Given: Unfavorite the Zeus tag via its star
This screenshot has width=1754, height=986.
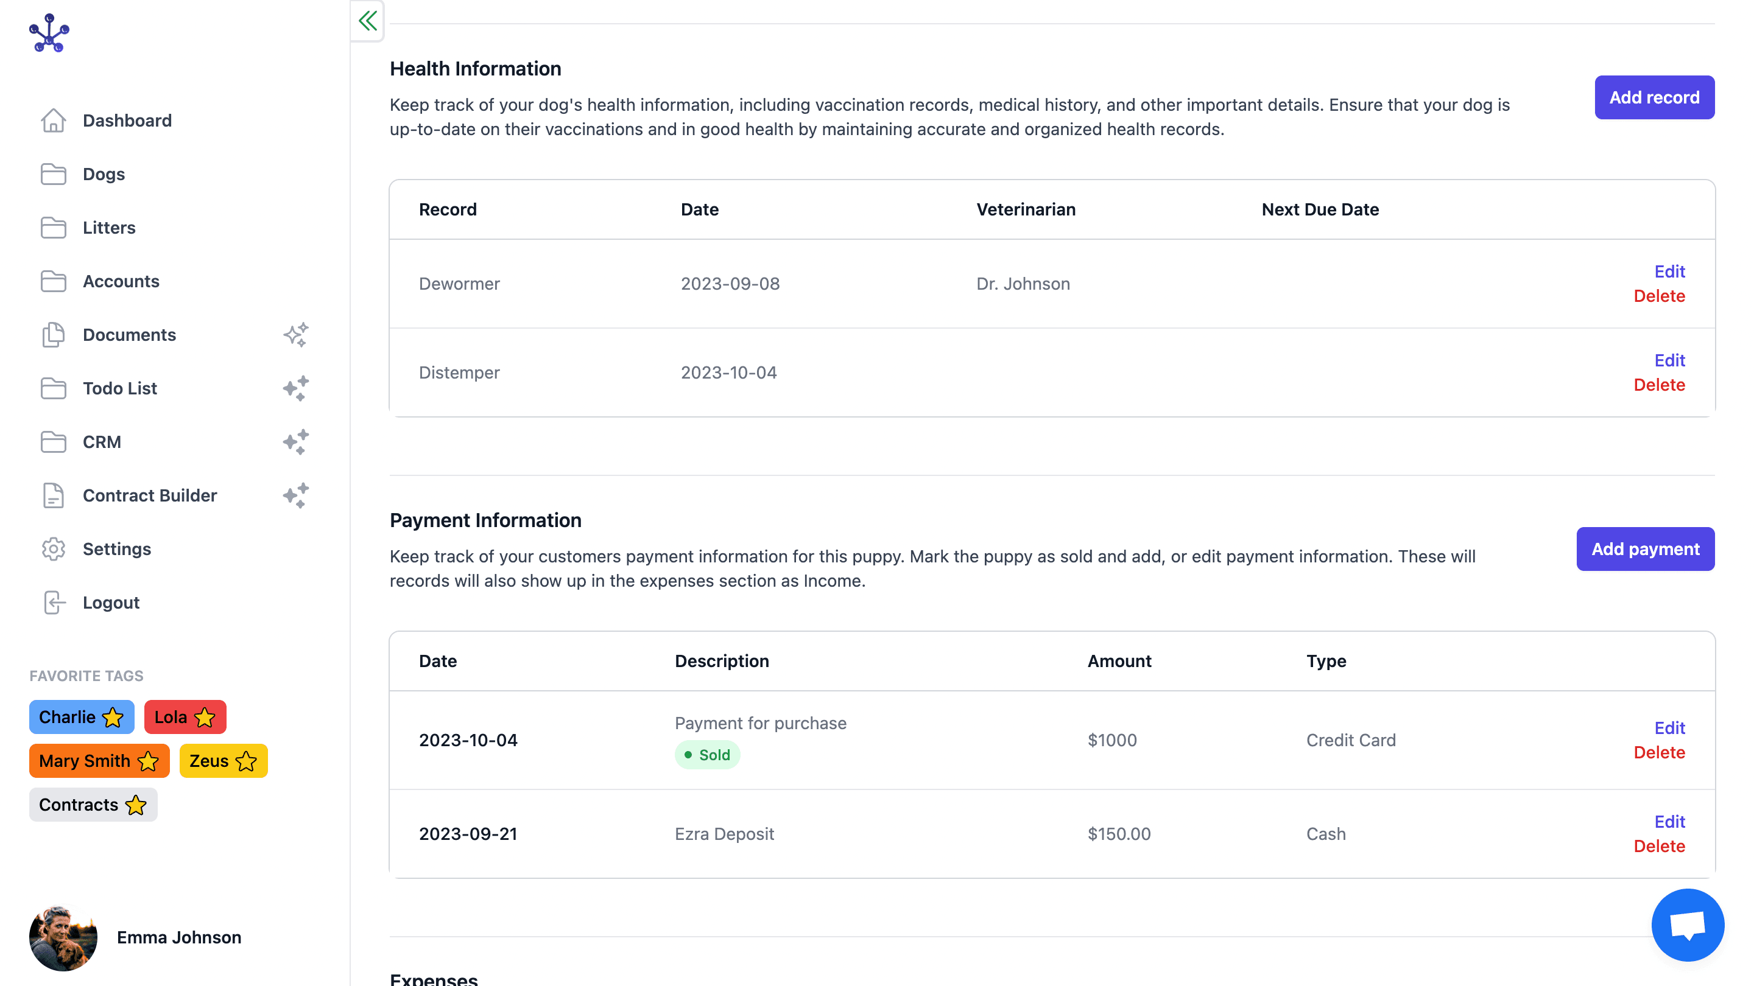Looking at the screenshot, I should [247, 761].
